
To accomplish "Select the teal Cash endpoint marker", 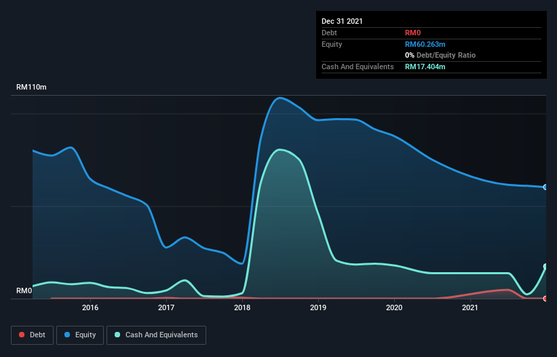I will click(545, 267).
